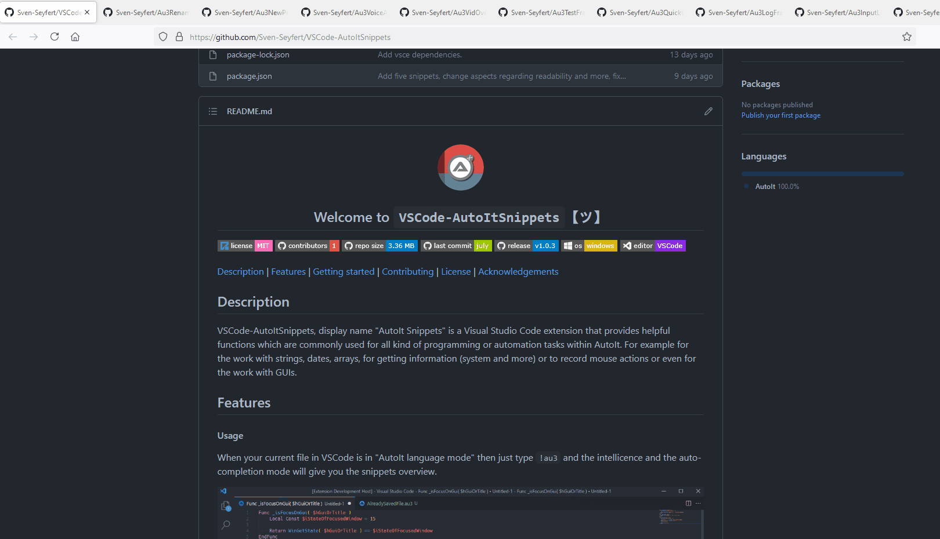
Task: Switch to the Au3Voice tab
Action: (x=343, y=12)
